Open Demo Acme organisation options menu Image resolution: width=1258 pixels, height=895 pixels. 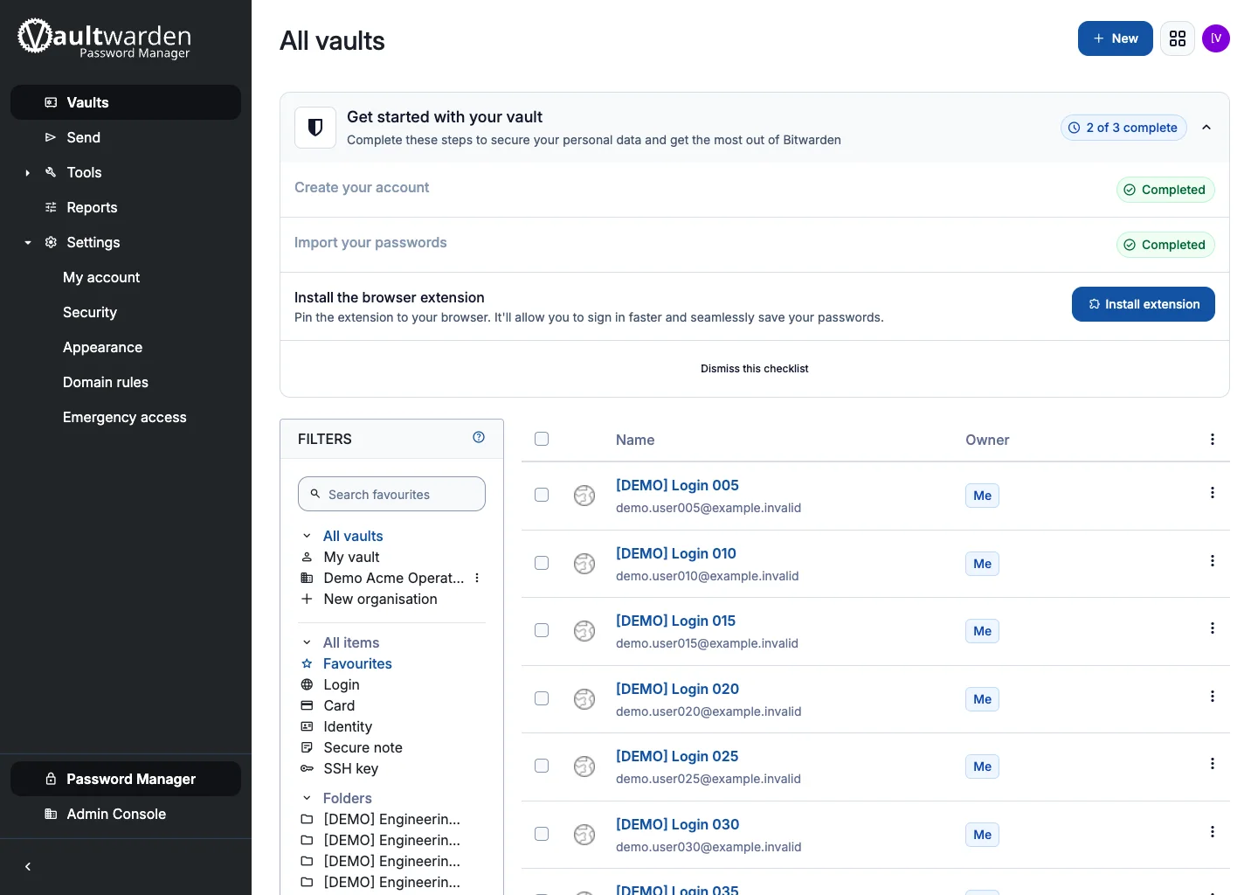[477, 578]
